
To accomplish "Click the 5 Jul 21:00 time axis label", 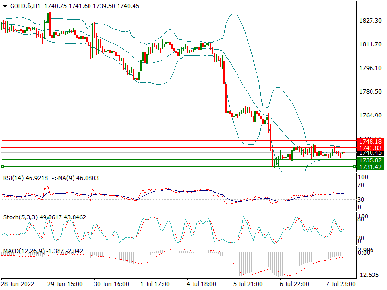I will (x=248, y=284).
